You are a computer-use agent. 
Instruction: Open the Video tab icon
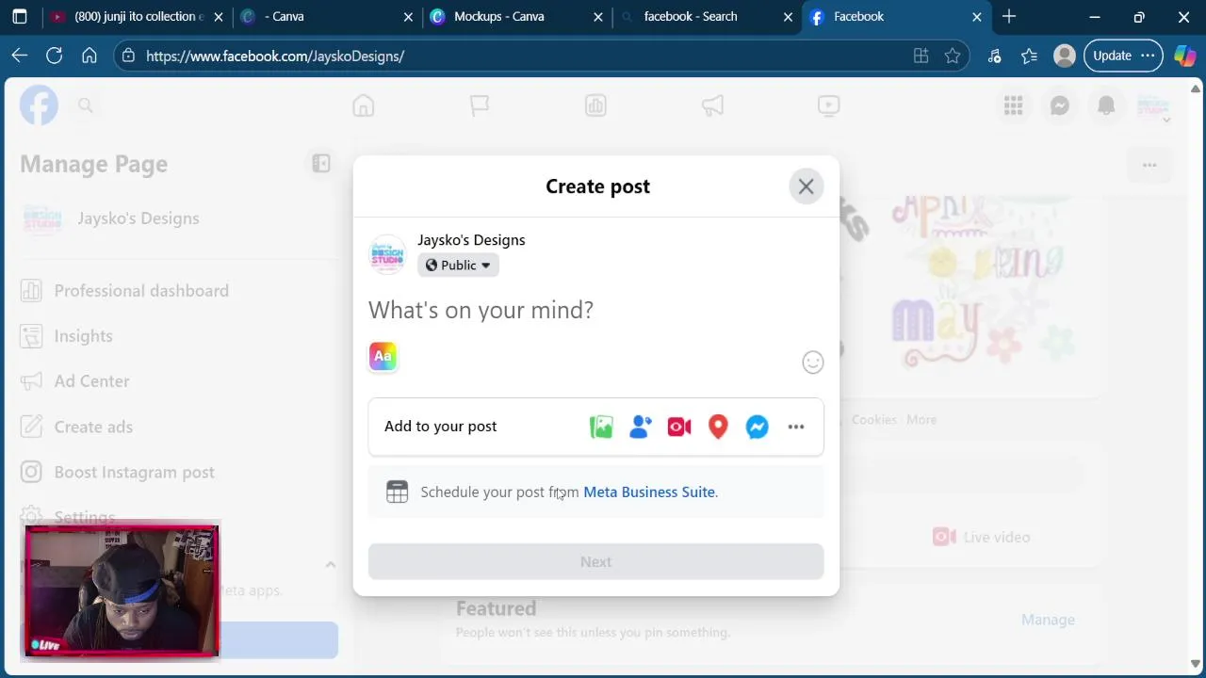[828, 105]
